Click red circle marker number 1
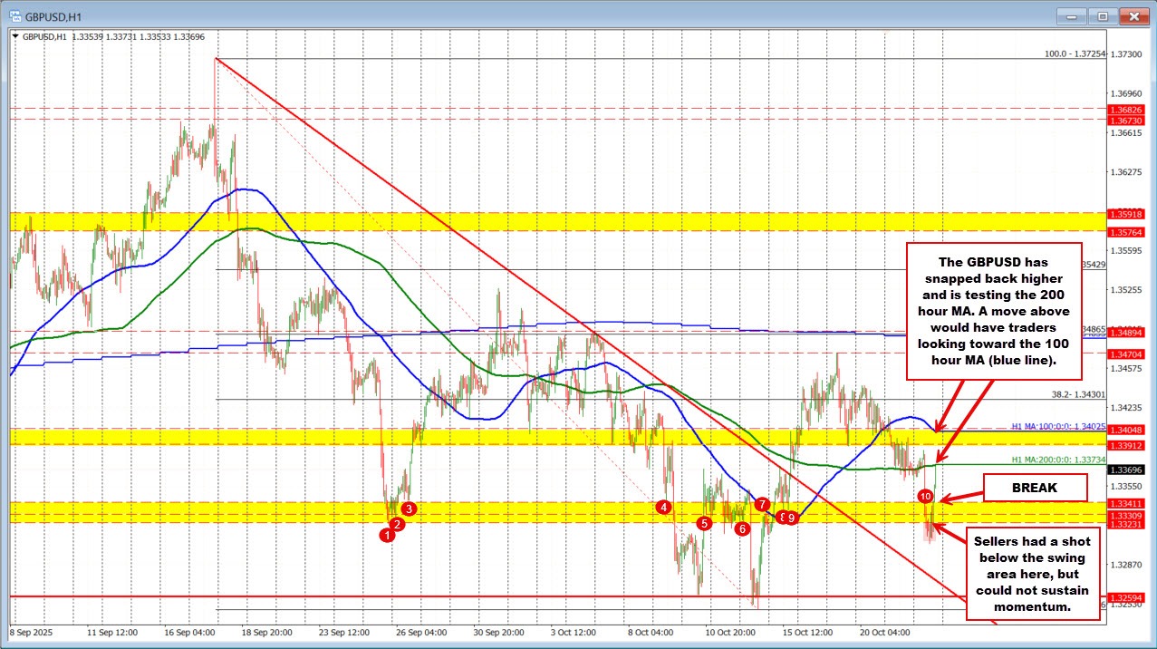1157x649 pixels. (x=388, y=535)
